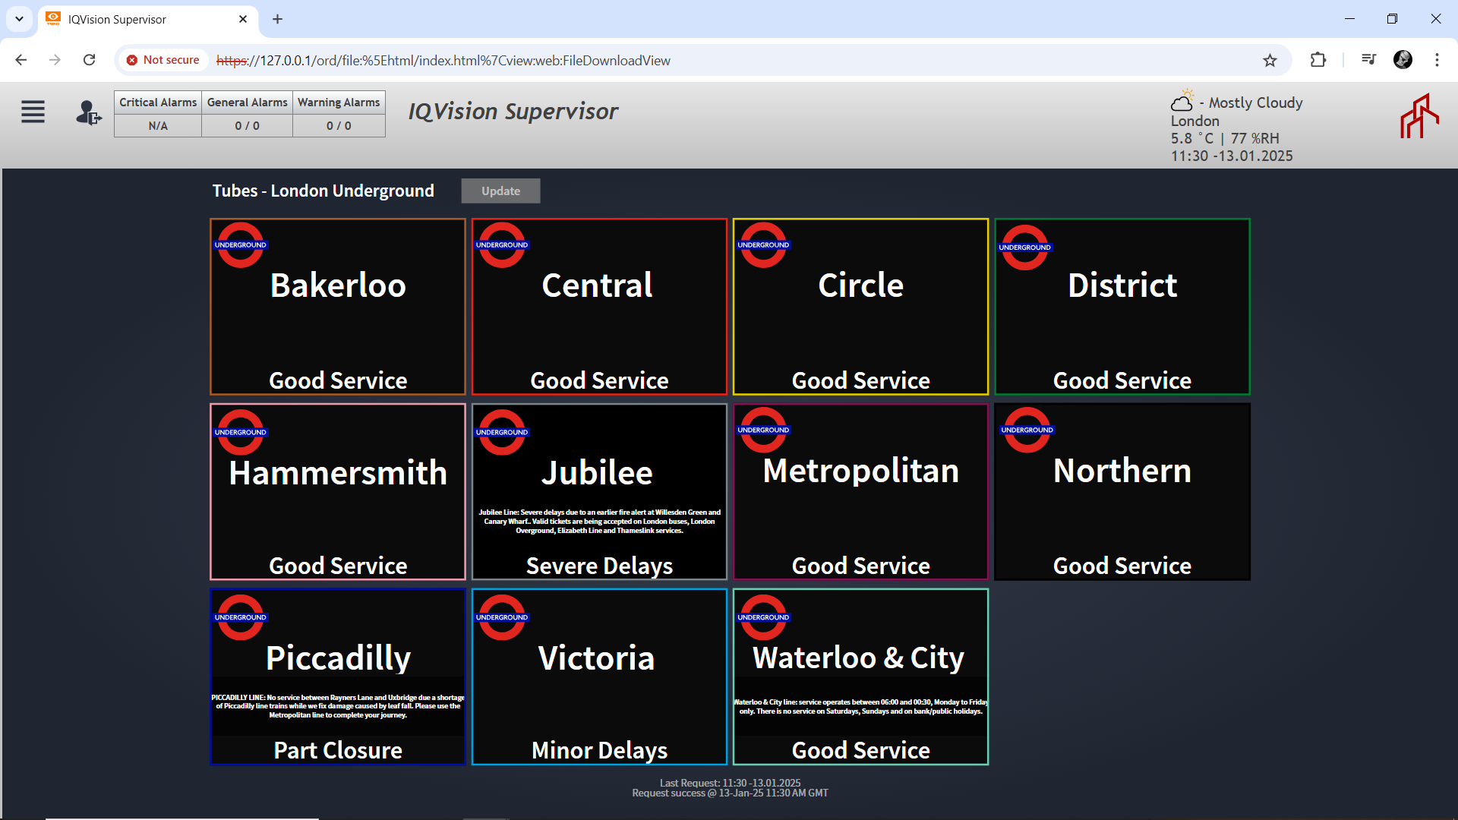
Task: Open the media control icon in toolbar
Action: point(1368,59)
